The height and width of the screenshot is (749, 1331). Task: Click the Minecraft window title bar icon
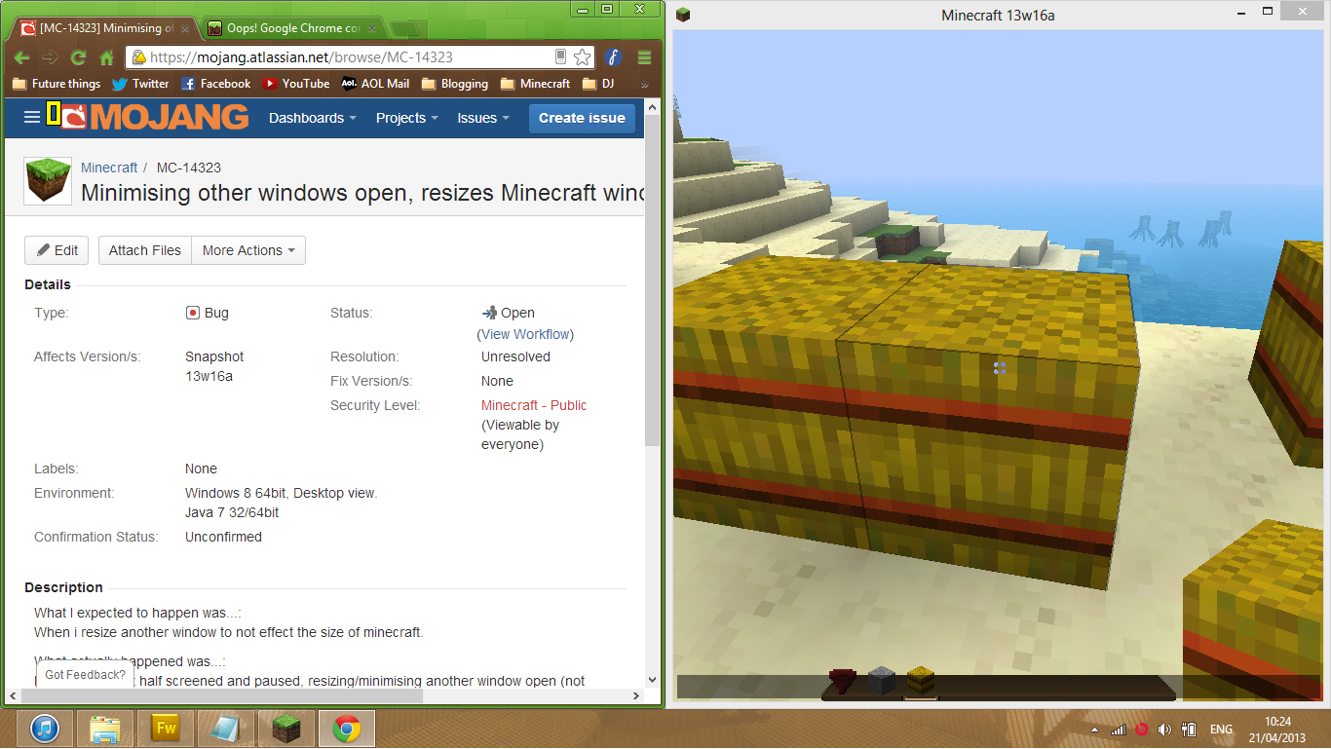pyautogui.click(x=683, y=15)
